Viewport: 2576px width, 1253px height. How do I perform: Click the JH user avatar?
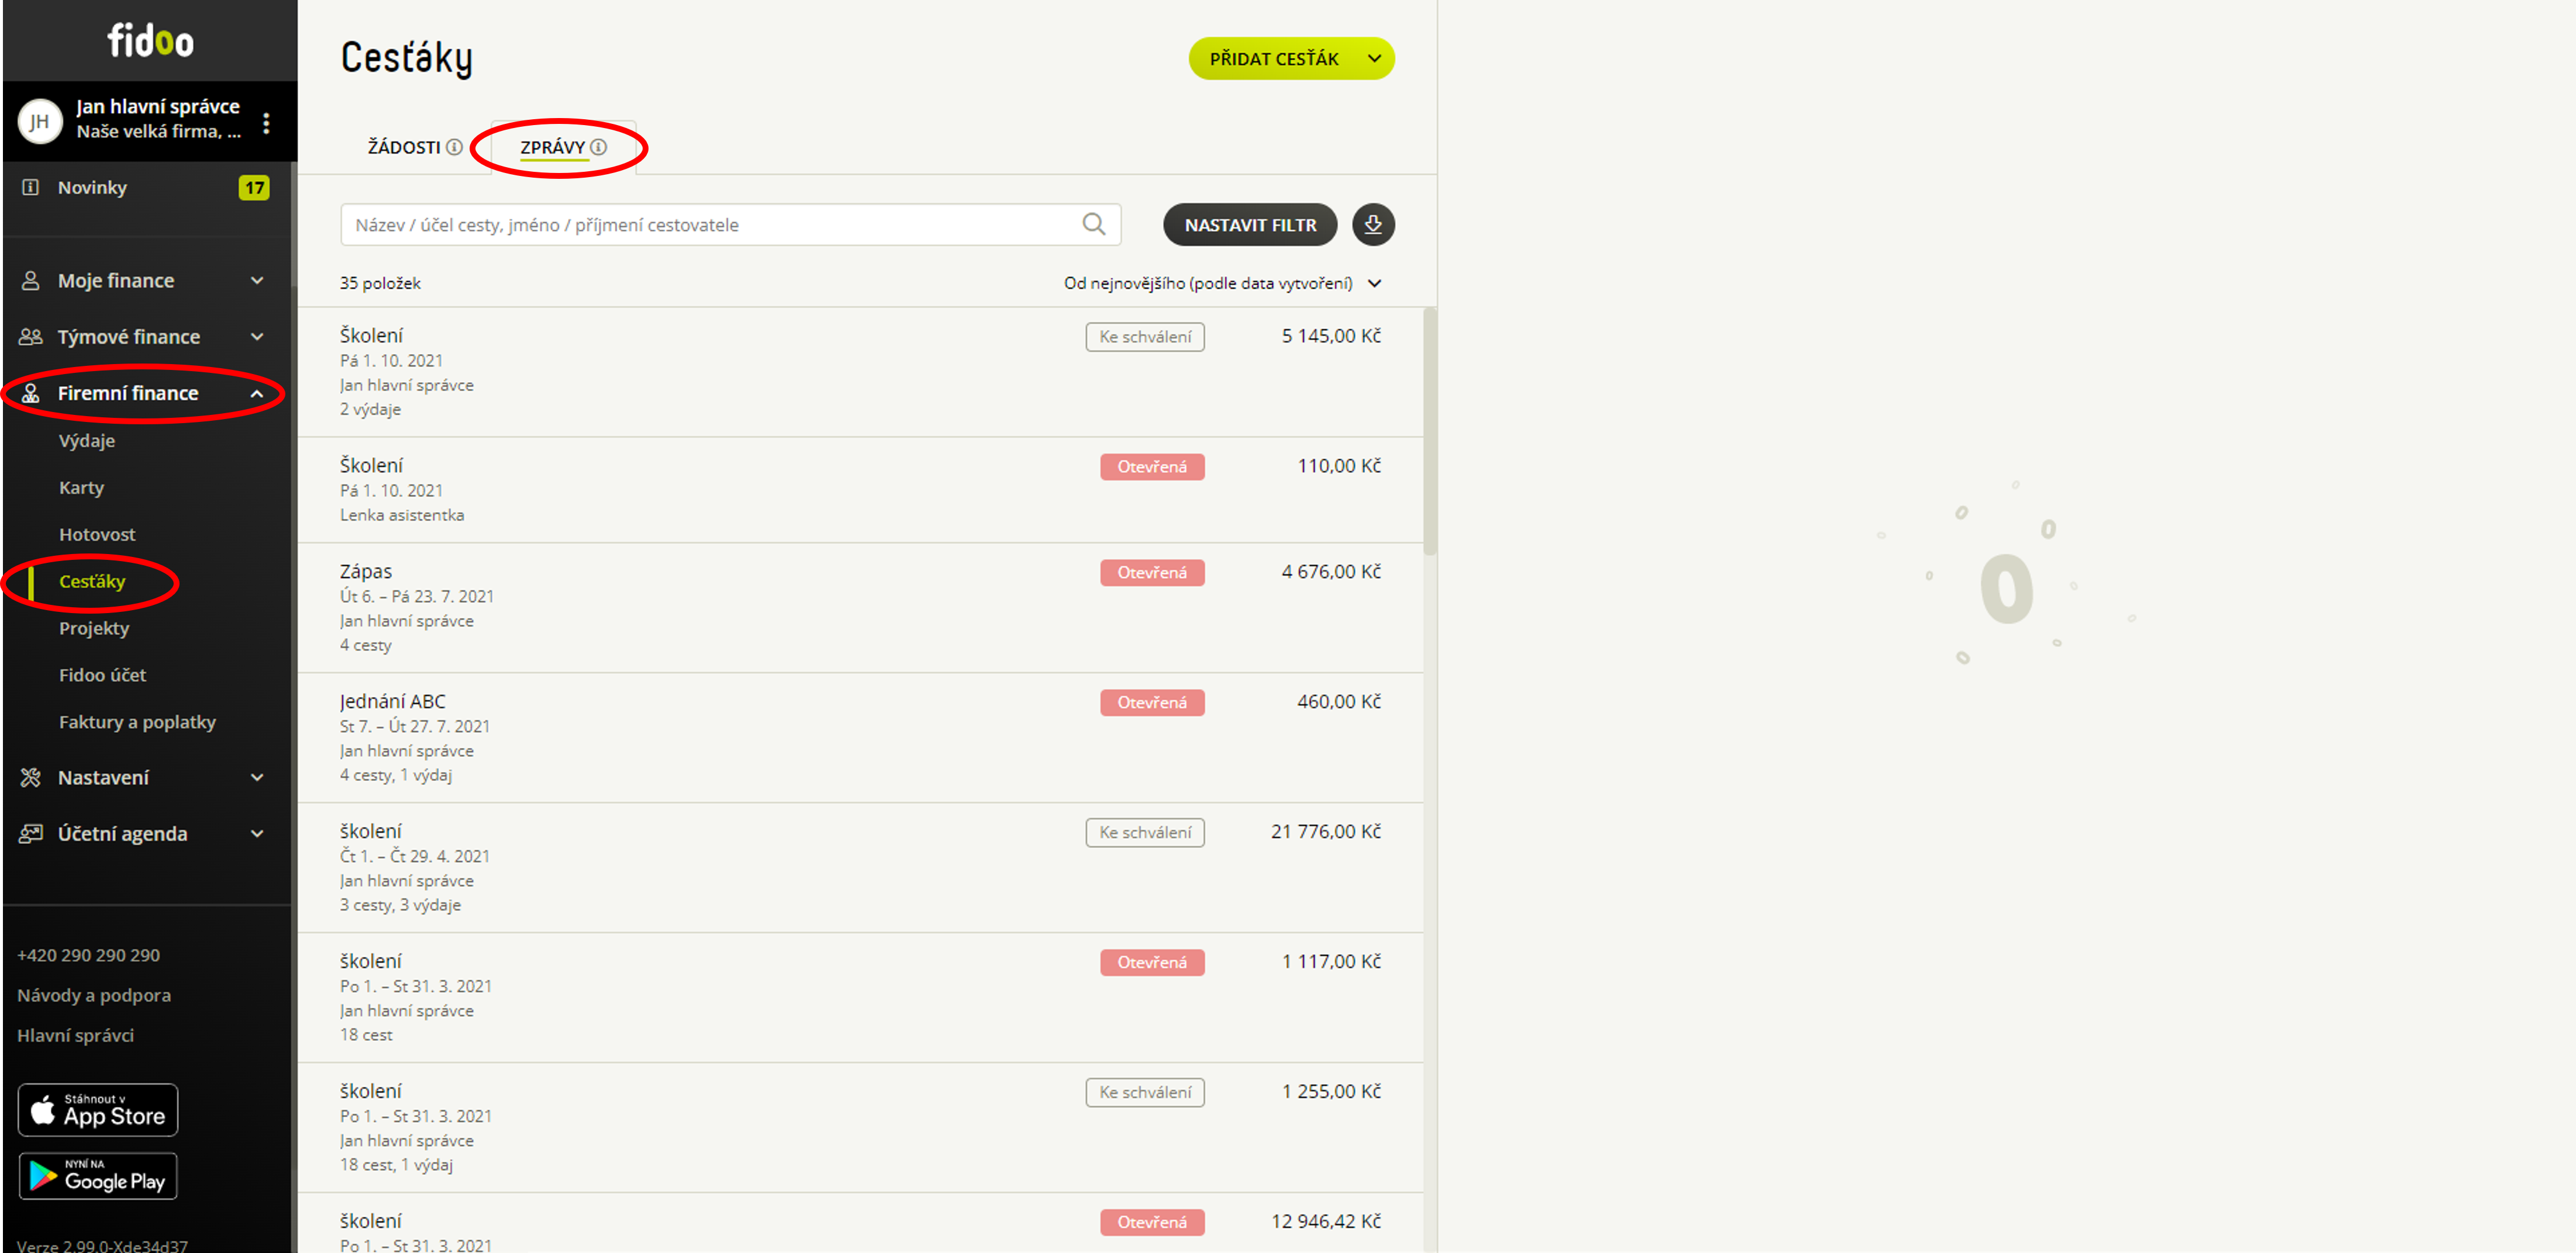point(40,122)
